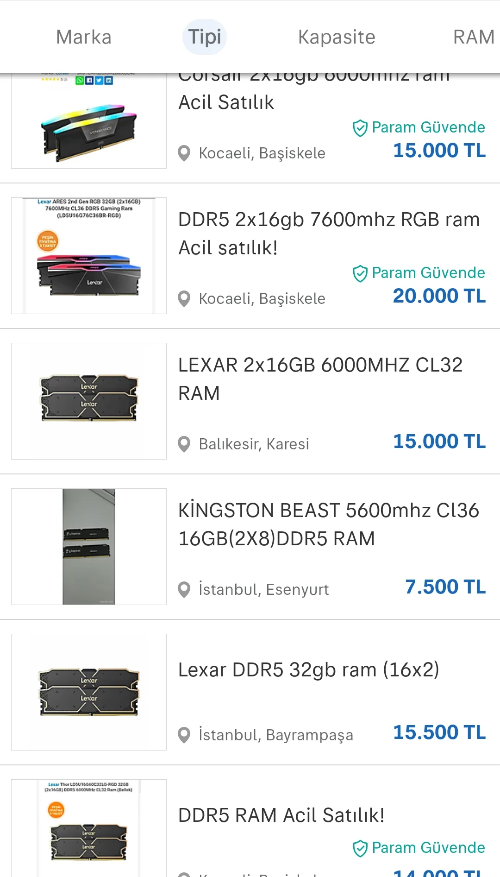Image resolution: width=500 pixels, height=877 pixels.
Task: Open the Kapasite filter tab
Action: point(337,37)
